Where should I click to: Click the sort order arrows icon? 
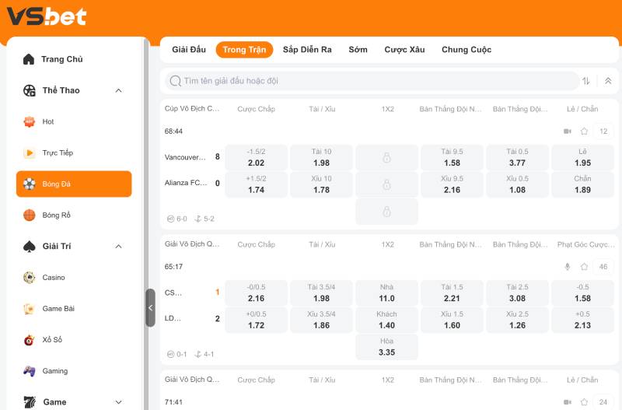[586, 81]
